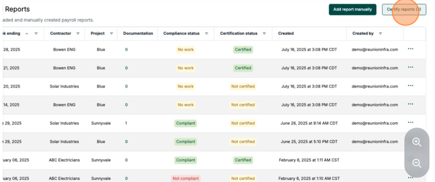Open the Week ending column filter
Image resolution: width=435 pixels, height=182 pixels.
(x=36, y=34)
